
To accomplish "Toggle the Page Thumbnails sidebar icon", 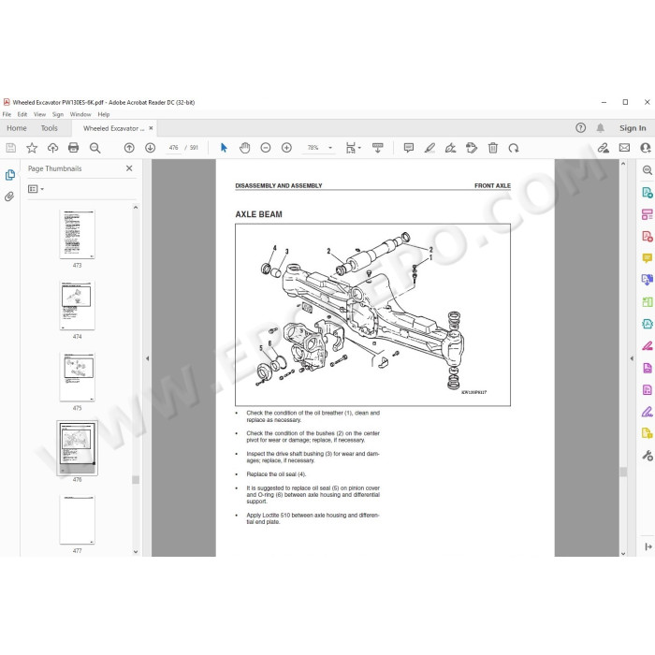I will [x=10, y=175].
